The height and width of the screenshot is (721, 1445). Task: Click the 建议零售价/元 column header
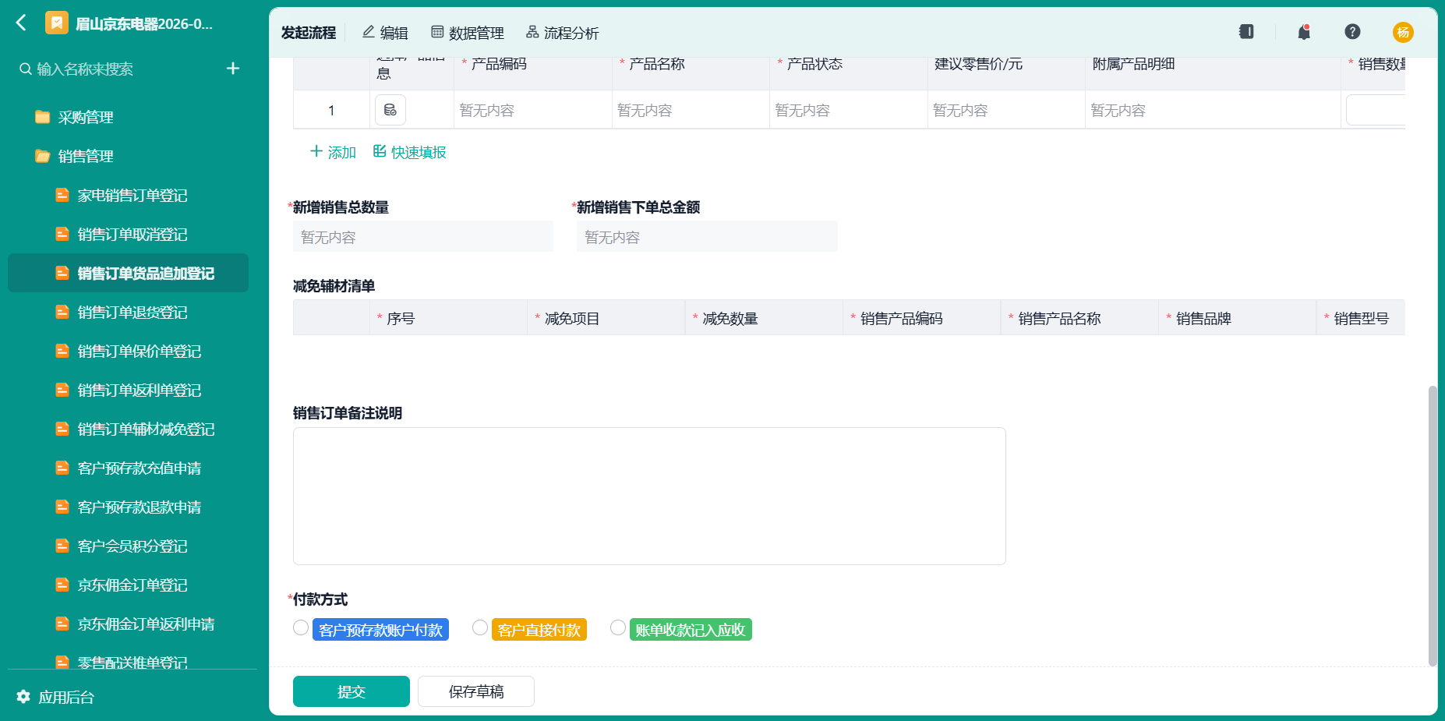click(x=1006, y=73)
